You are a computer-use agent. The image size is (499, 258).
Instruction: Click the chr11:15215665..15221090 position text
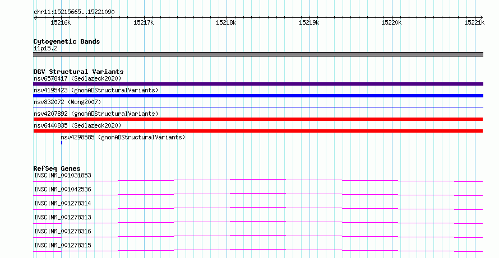point(74,12)
